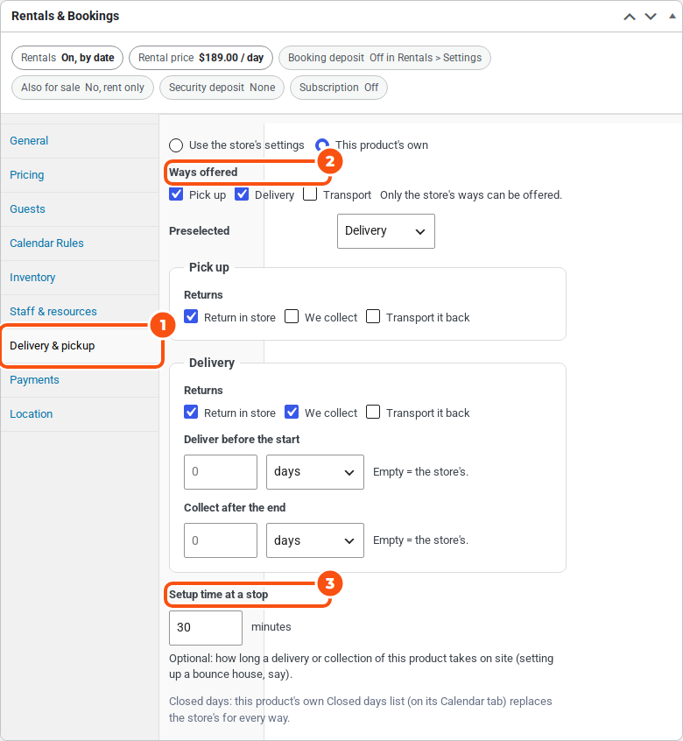Image resolution: width=683 pixels, height=741 pixels.
Task: Enable the Transport way checkbox
Action: 310,194
